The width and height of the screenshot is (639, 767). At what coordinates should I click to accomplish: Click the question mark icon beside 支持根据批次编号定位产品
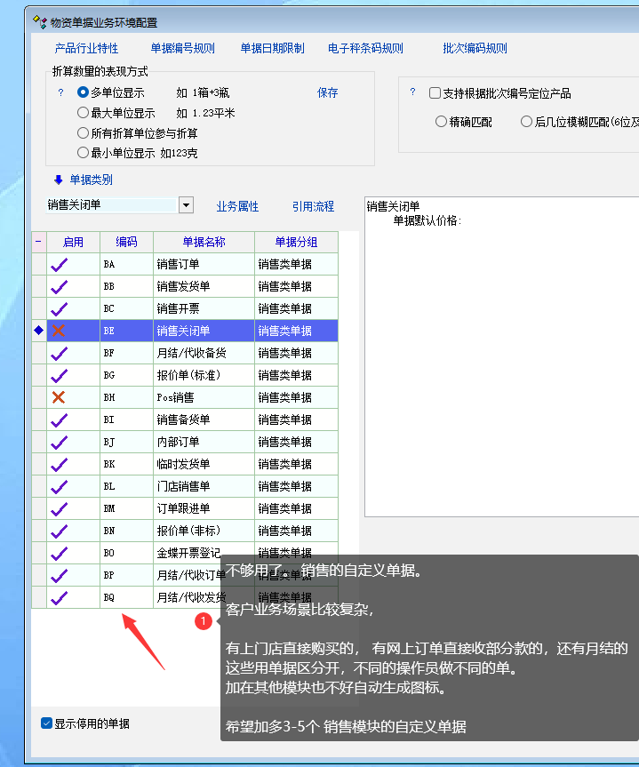412,92
